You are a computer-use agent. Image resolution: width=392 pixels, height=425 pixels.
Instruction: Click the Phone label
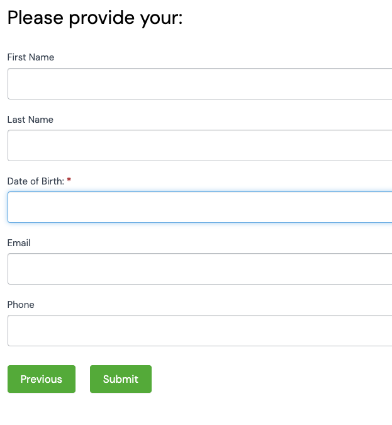[21, 305]
